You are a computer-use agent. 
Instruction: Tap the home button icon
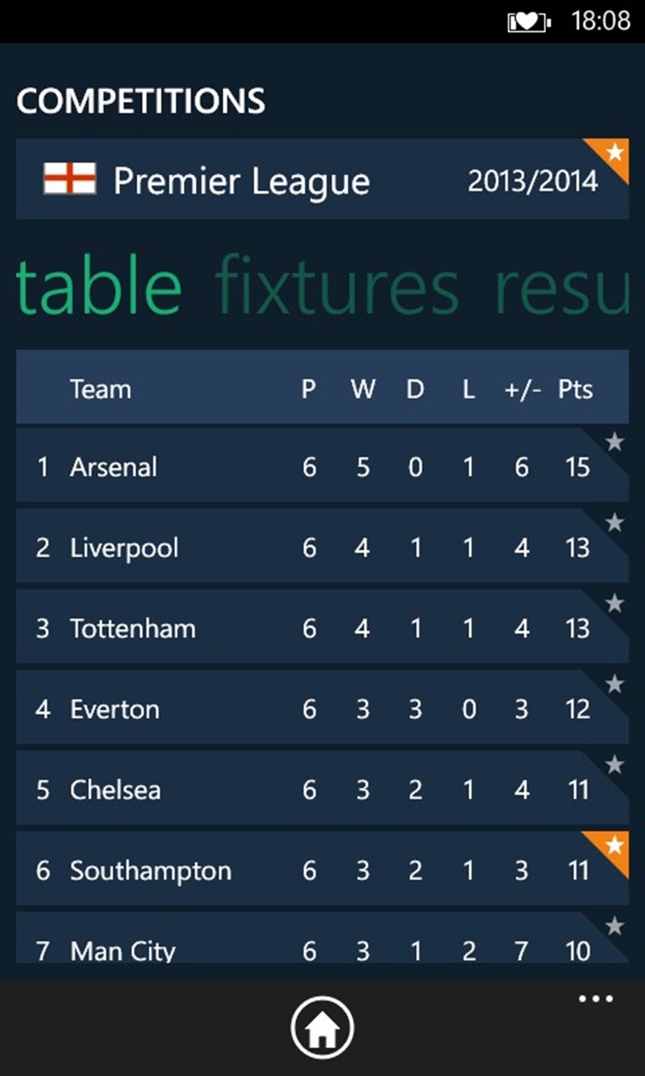[x=322, y=1027]
